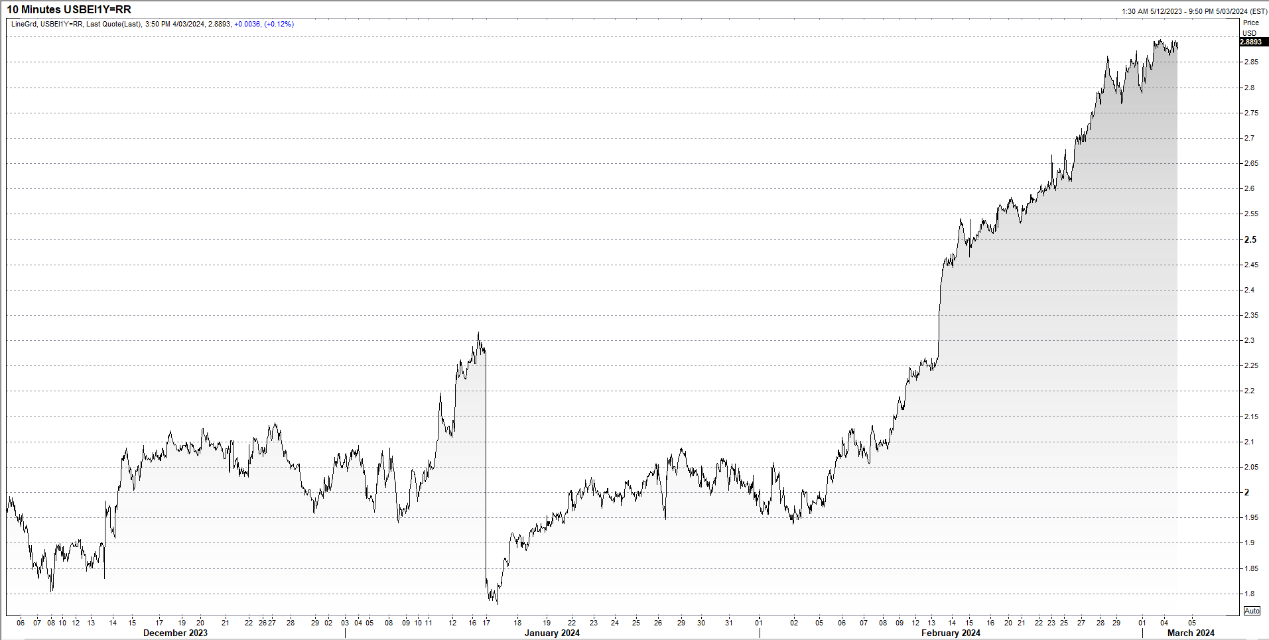Screen dimensions: 1269x640
Task: Click the 2.05 price axis label
Action: tap(1251, 467)
